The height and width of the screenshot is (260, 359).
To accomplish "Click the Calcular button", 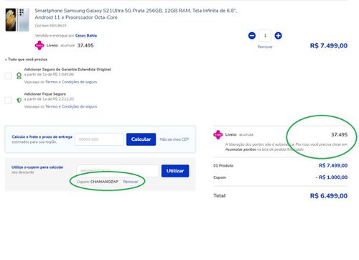I will [141, 139].
